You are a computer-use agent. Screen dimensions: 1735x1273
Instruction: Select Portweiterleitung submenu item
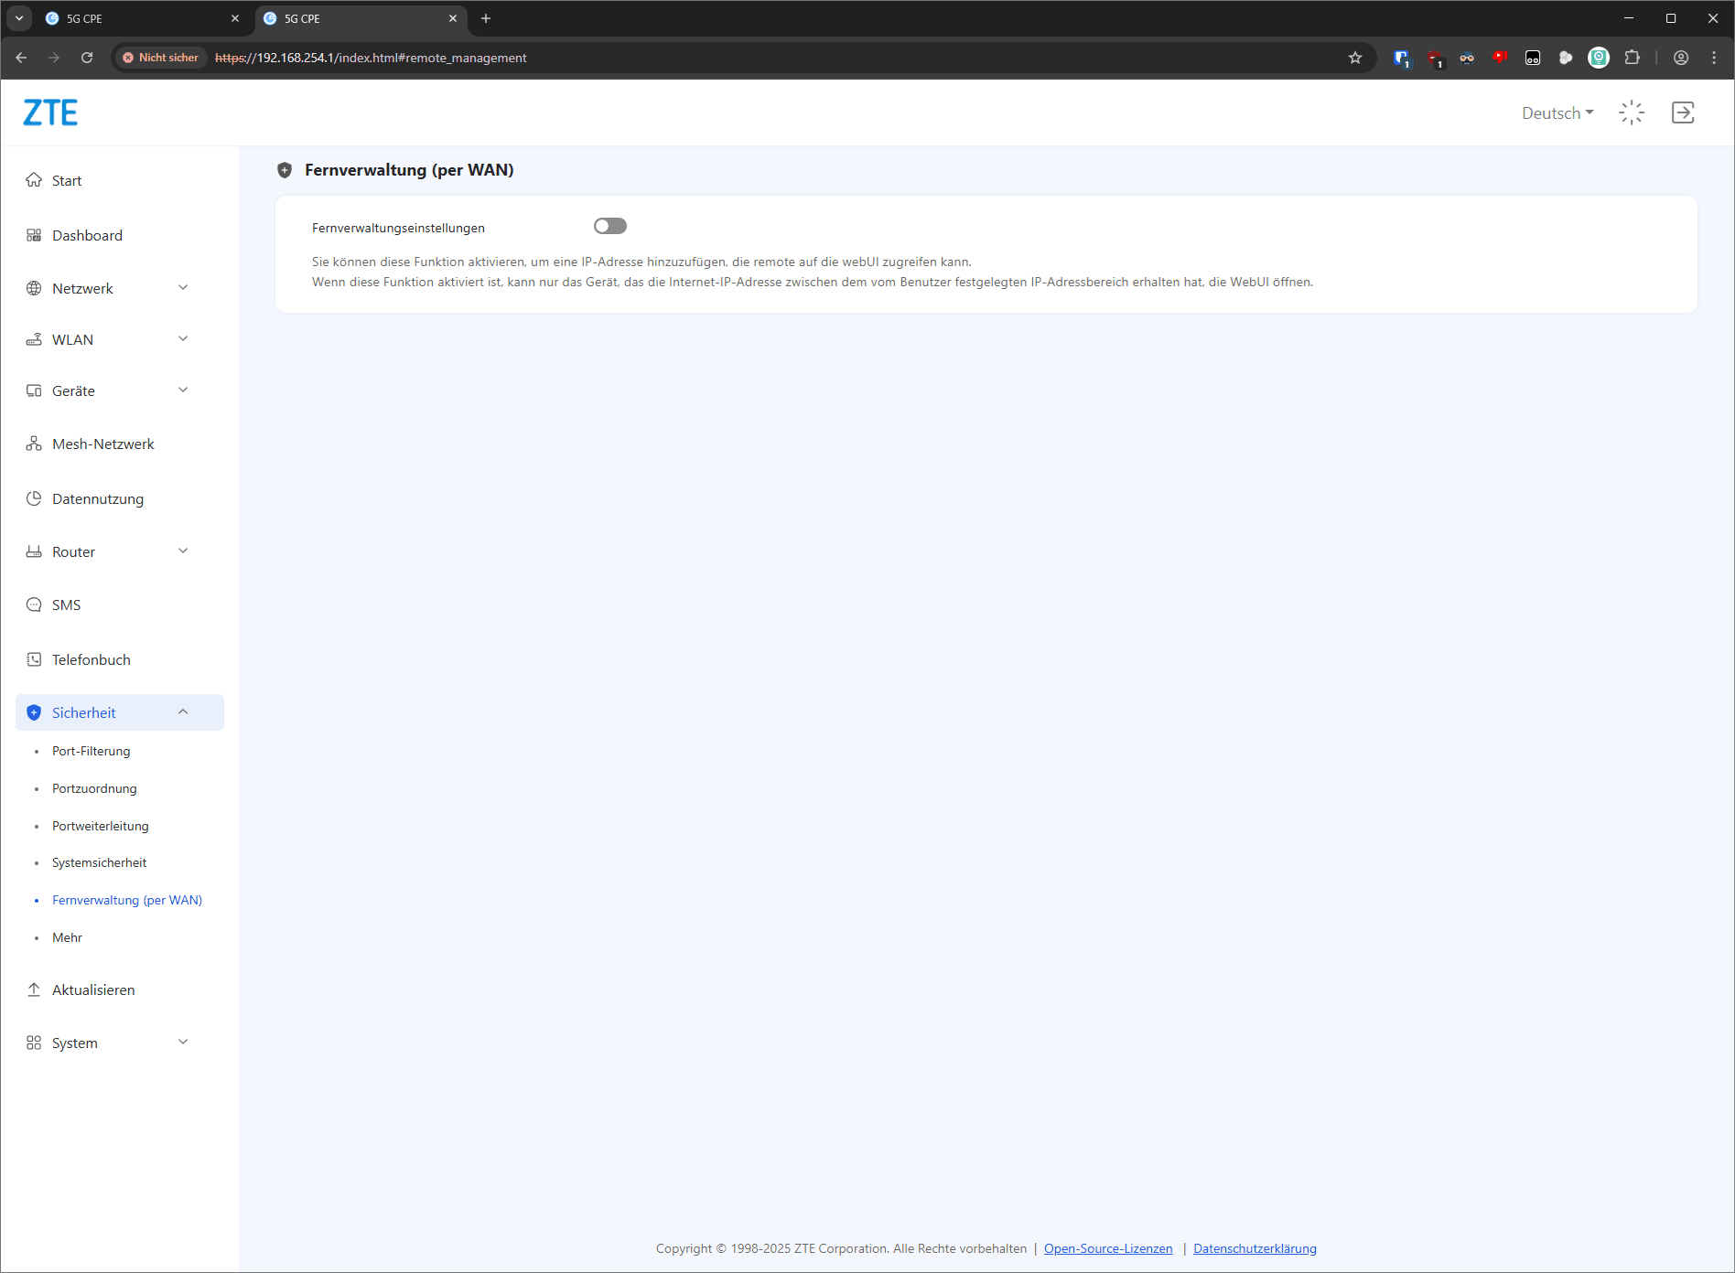click(x=100, y=826)
